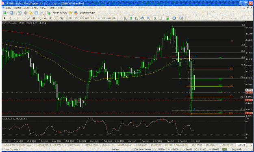Switch to Line Chart display mode
The height and width of the screenshot is (152, 254).
tap(137, 18)
